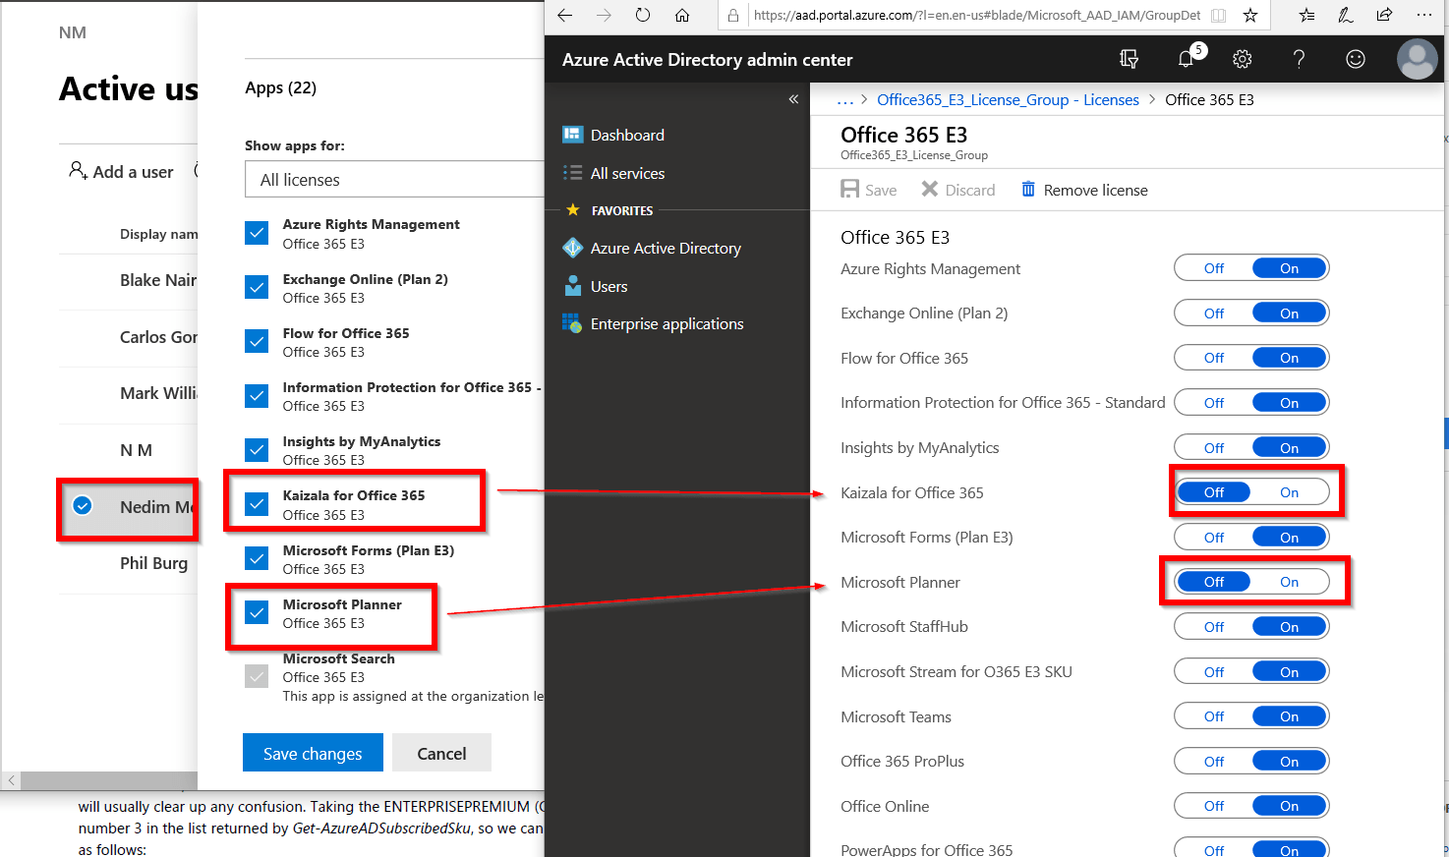Screen dimensions: 1449x857
Task: Uncheck the Microsoft Planner checkbox
Action: (x=257, y=612)
